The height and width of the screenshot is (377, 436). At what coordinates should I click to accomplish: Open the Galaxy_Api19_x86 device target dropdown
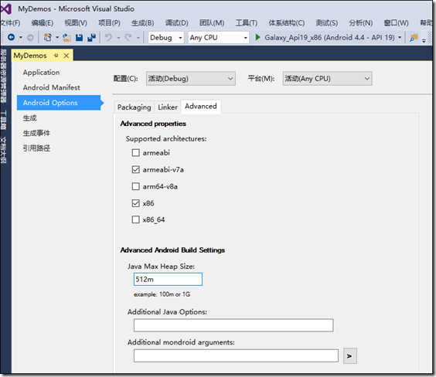coord(400,38)
